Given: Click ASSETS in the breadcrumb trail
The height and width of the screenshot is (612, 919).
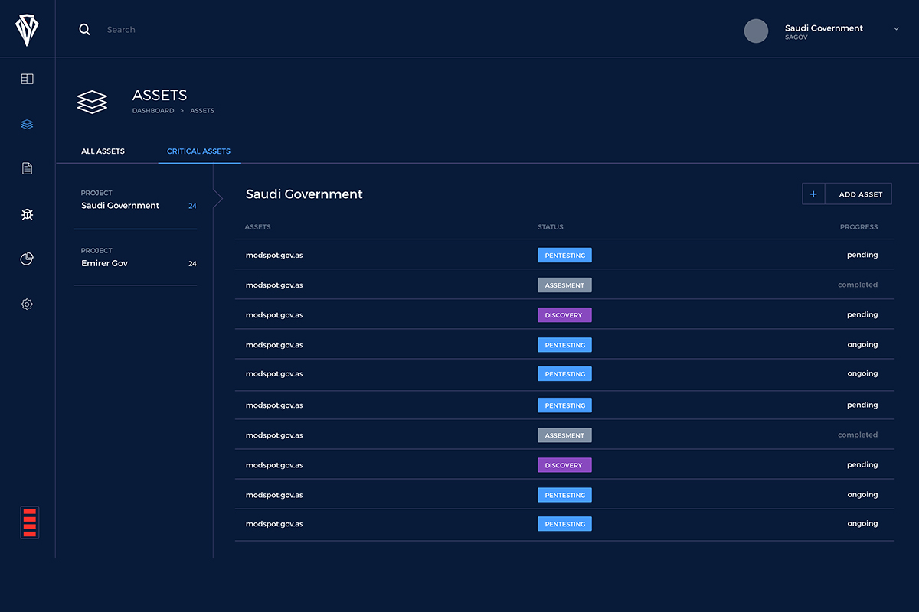Looking at the screenshot, I should (202, 111).
